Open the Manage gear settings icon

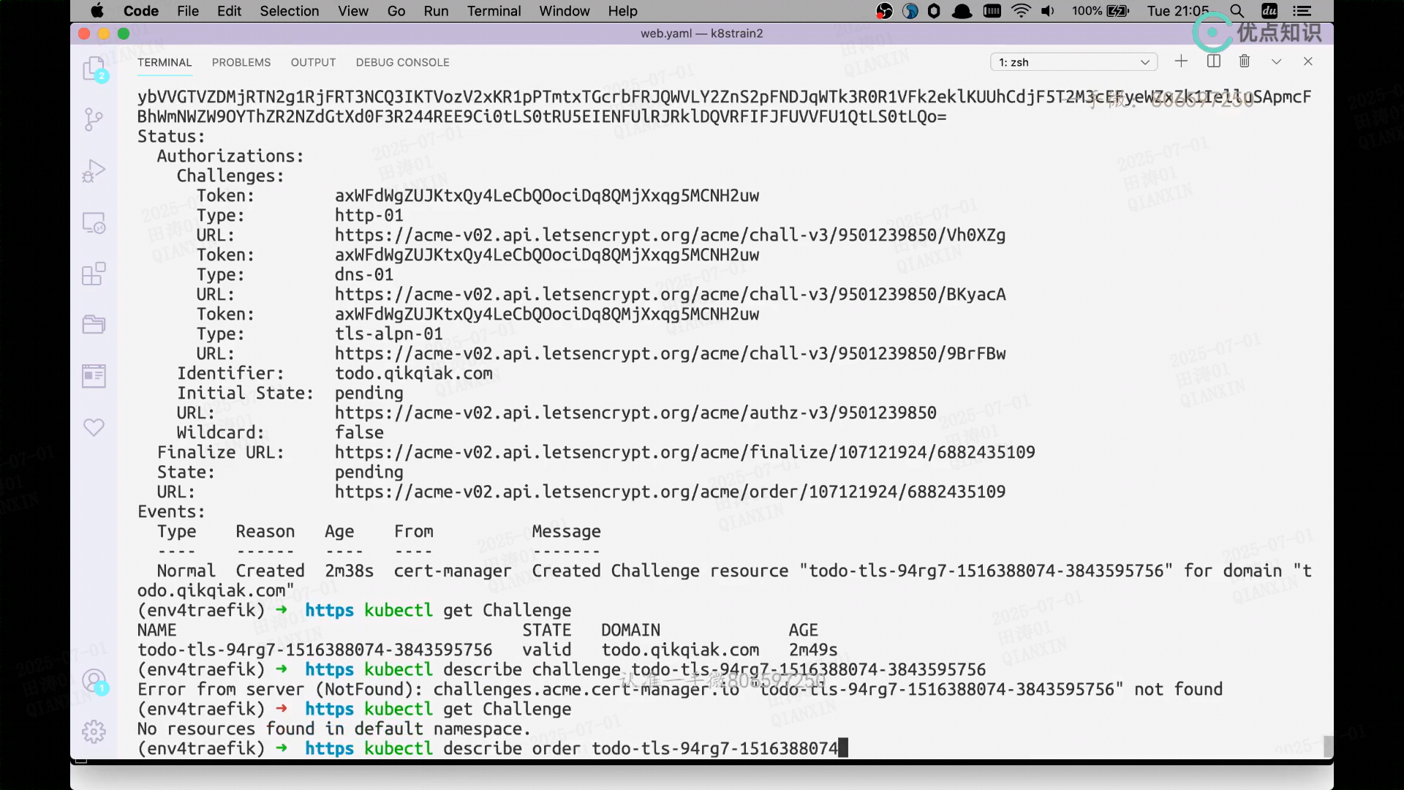94,731
